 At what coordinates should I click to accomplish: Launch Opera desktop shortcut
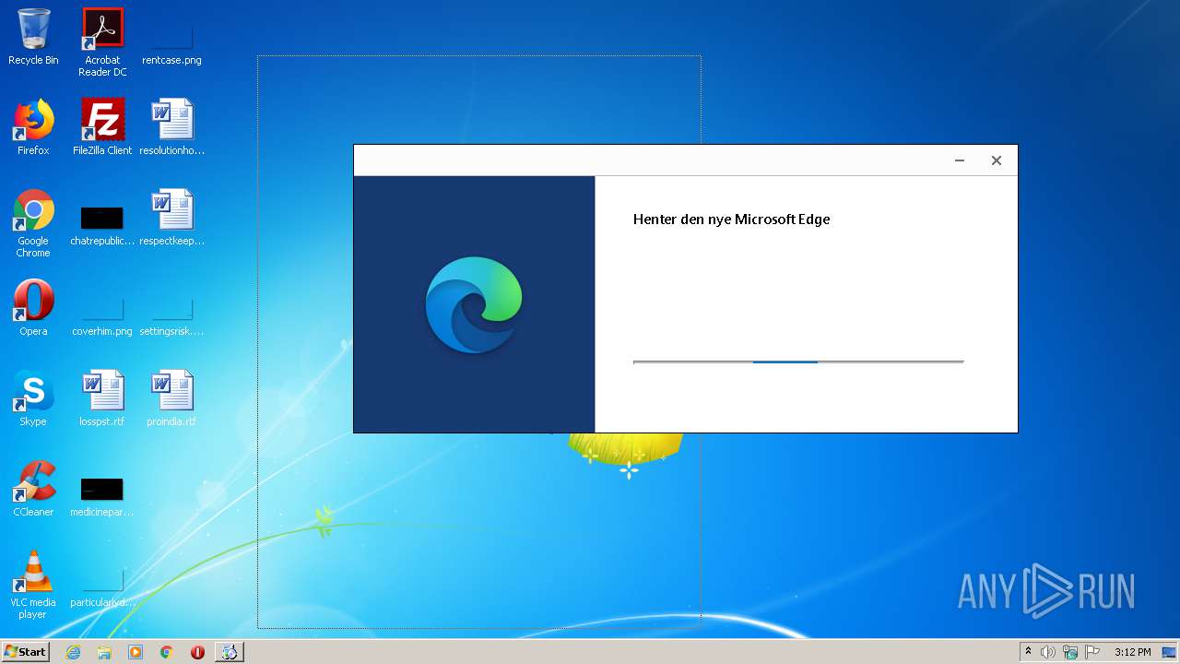tap(33, 308)
